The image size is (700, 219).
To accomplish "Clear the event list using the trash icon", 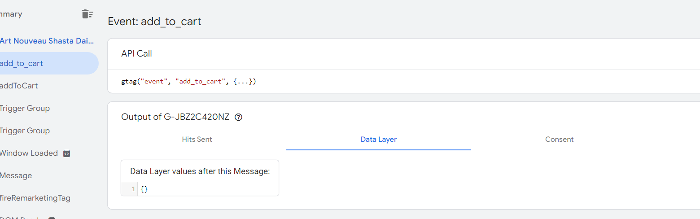I will [x=87, y=14].
